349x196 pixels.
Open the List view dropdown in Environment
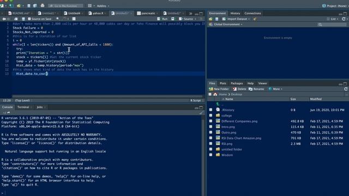pos(333,19)
